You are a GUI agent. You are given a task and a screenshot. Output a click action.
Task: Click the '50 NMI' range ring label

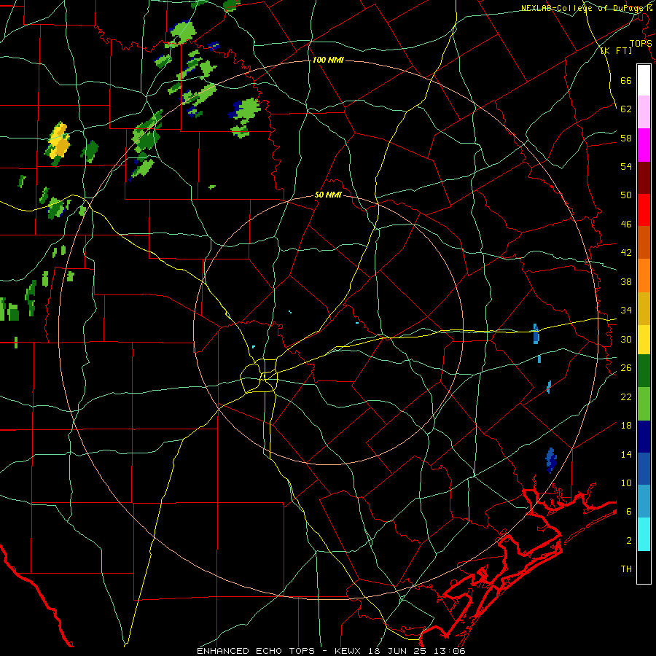point(328,195)
